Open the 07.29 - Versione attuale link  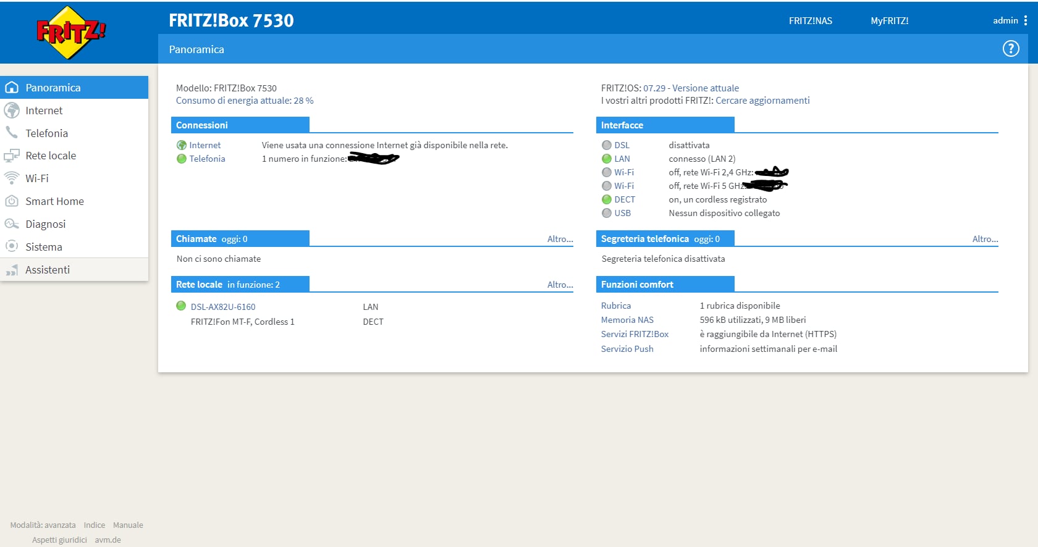click(691, 88)
